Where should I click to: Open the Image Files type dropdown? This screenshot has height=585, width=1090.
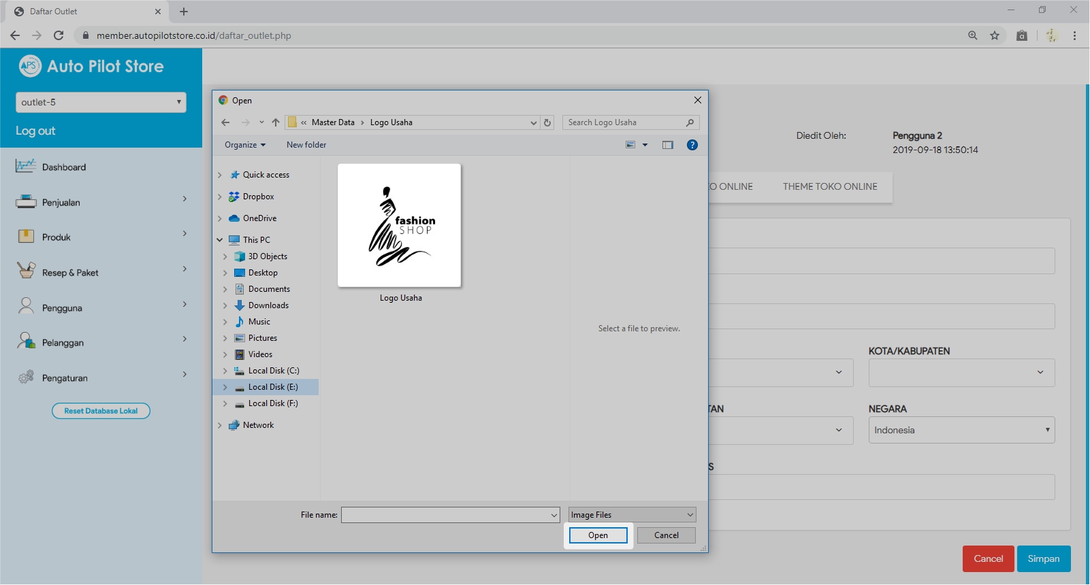point(632,515)
